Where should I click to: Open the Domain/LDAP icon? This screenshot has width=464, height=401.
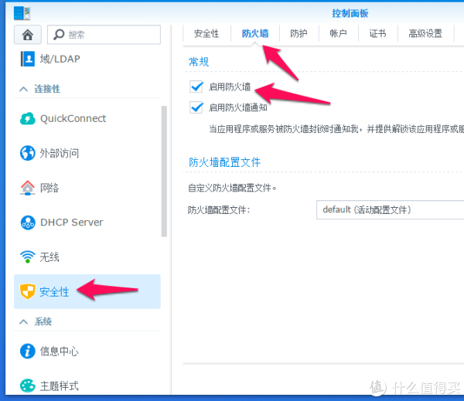pyautogui.click(x=28, y=59)
